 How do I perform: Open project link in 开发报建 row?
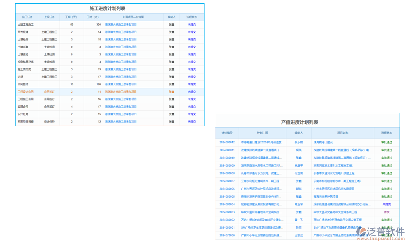tap(121, 32)
